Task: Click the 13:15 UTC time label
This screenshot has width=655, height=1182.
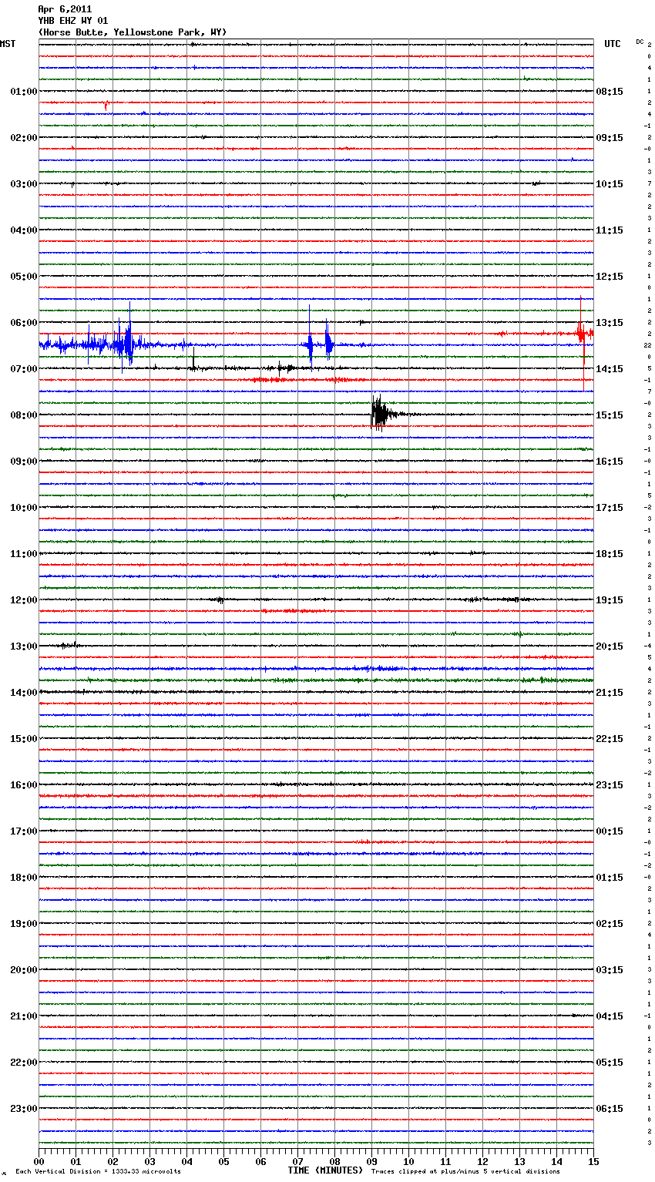Action: pyautogui.click(x=610, y=323)
